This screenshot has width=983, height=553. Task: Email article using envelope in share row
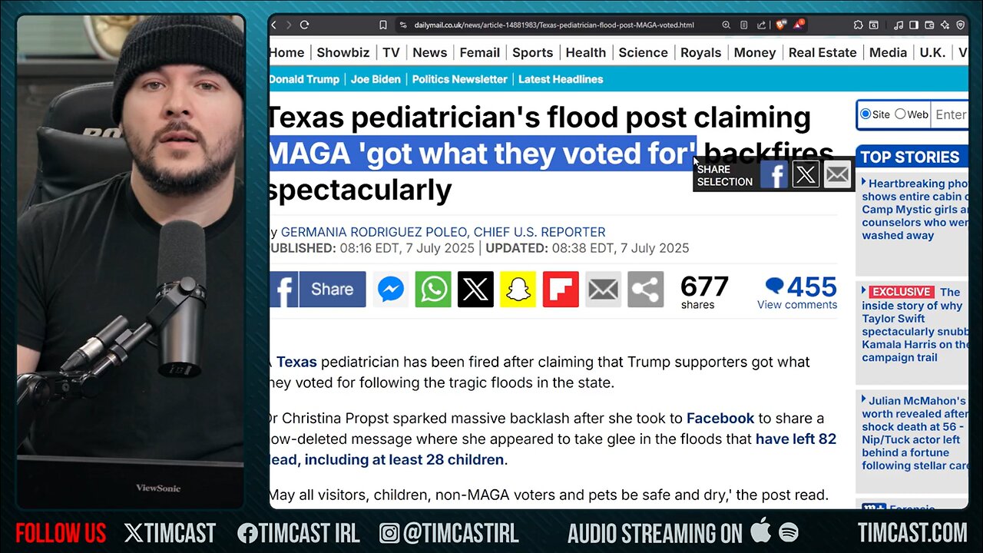(x=603, y=290)
